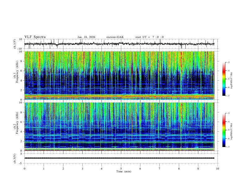Click the ch.2 spectrogram color bar

coord(224,130)
